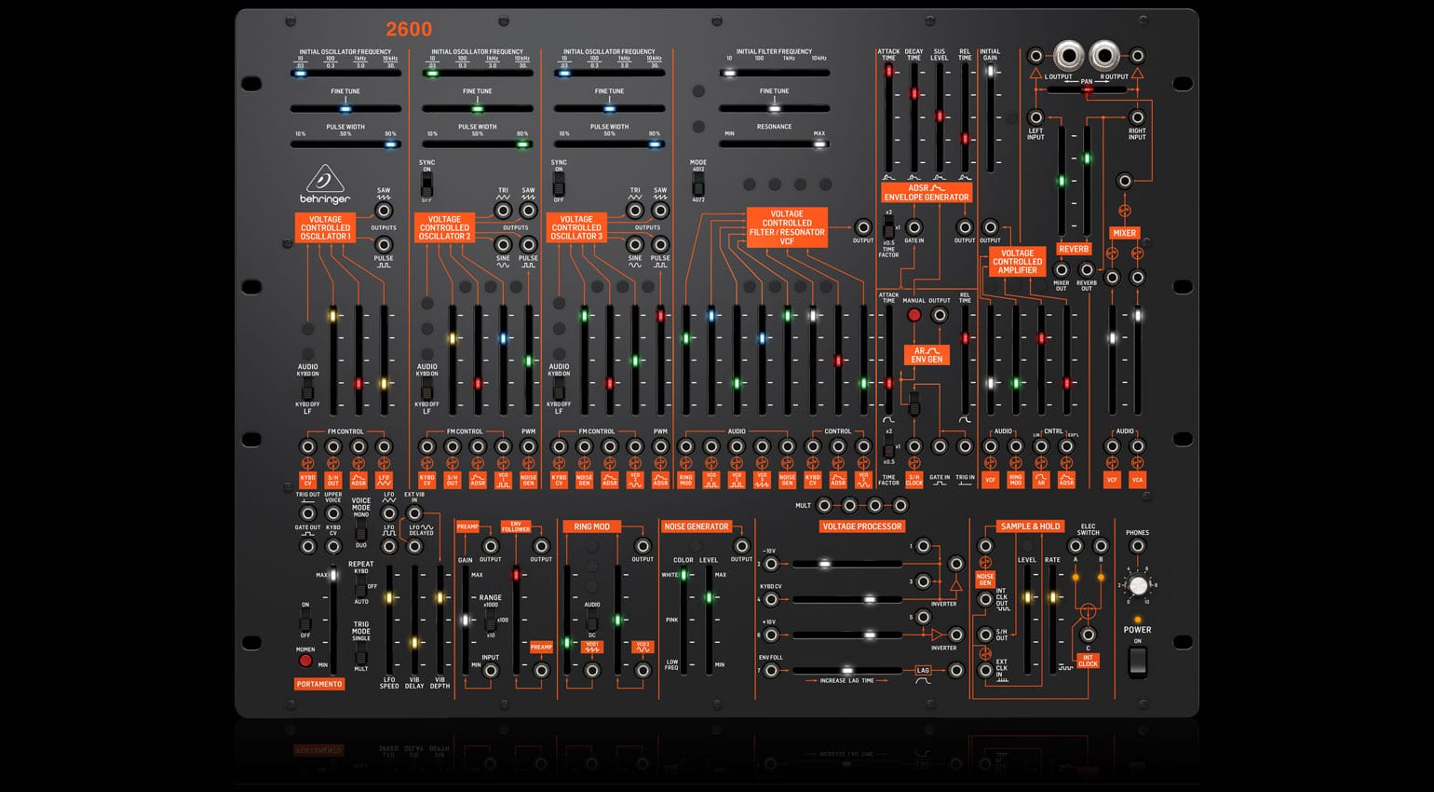Viewport: 1434px width, 792px height.
Task: Click the INT CLK OUT jack
Action: pyautogui.click(x=985, y=599)
